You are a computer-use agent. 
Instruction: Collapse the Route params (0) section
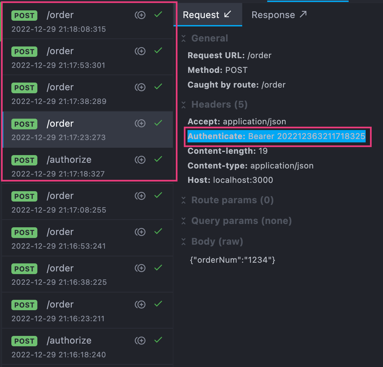point(184,200)
